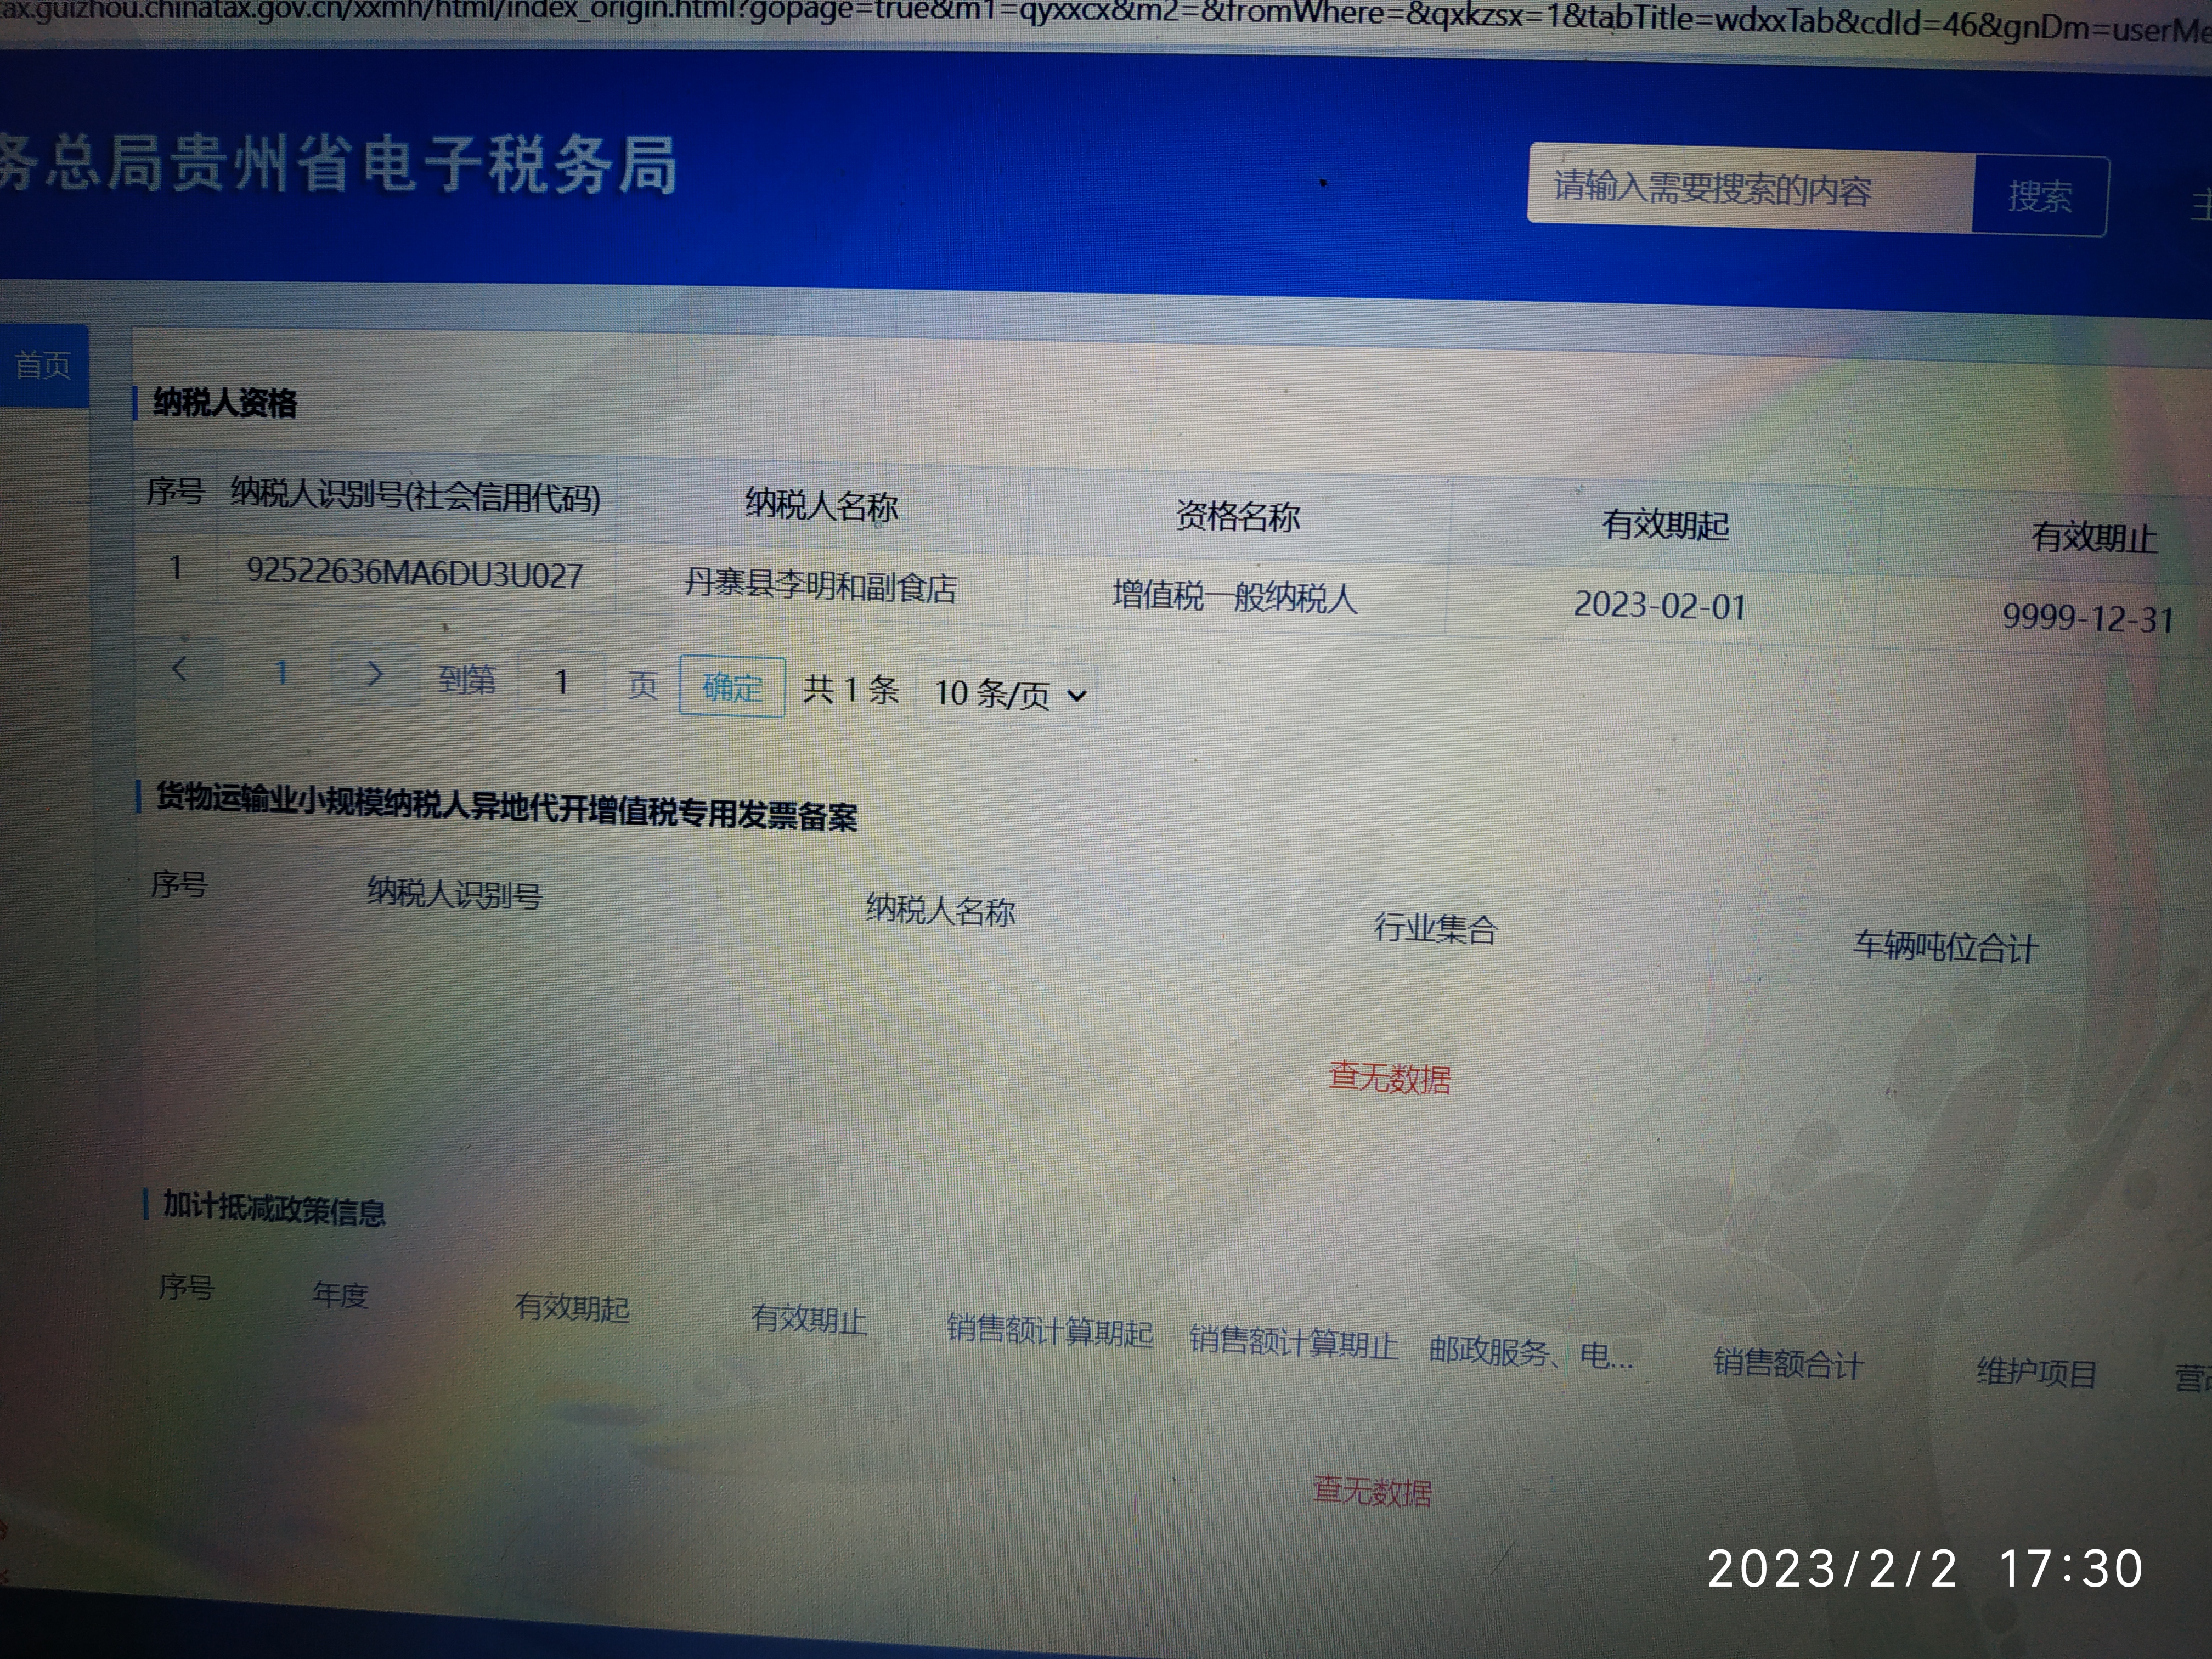Click the 车辆吨位合计 column header
2212x1659 pixels.
pyautogui.click(x=1945, y=946)
